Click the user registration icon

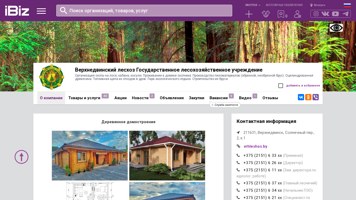298,14
